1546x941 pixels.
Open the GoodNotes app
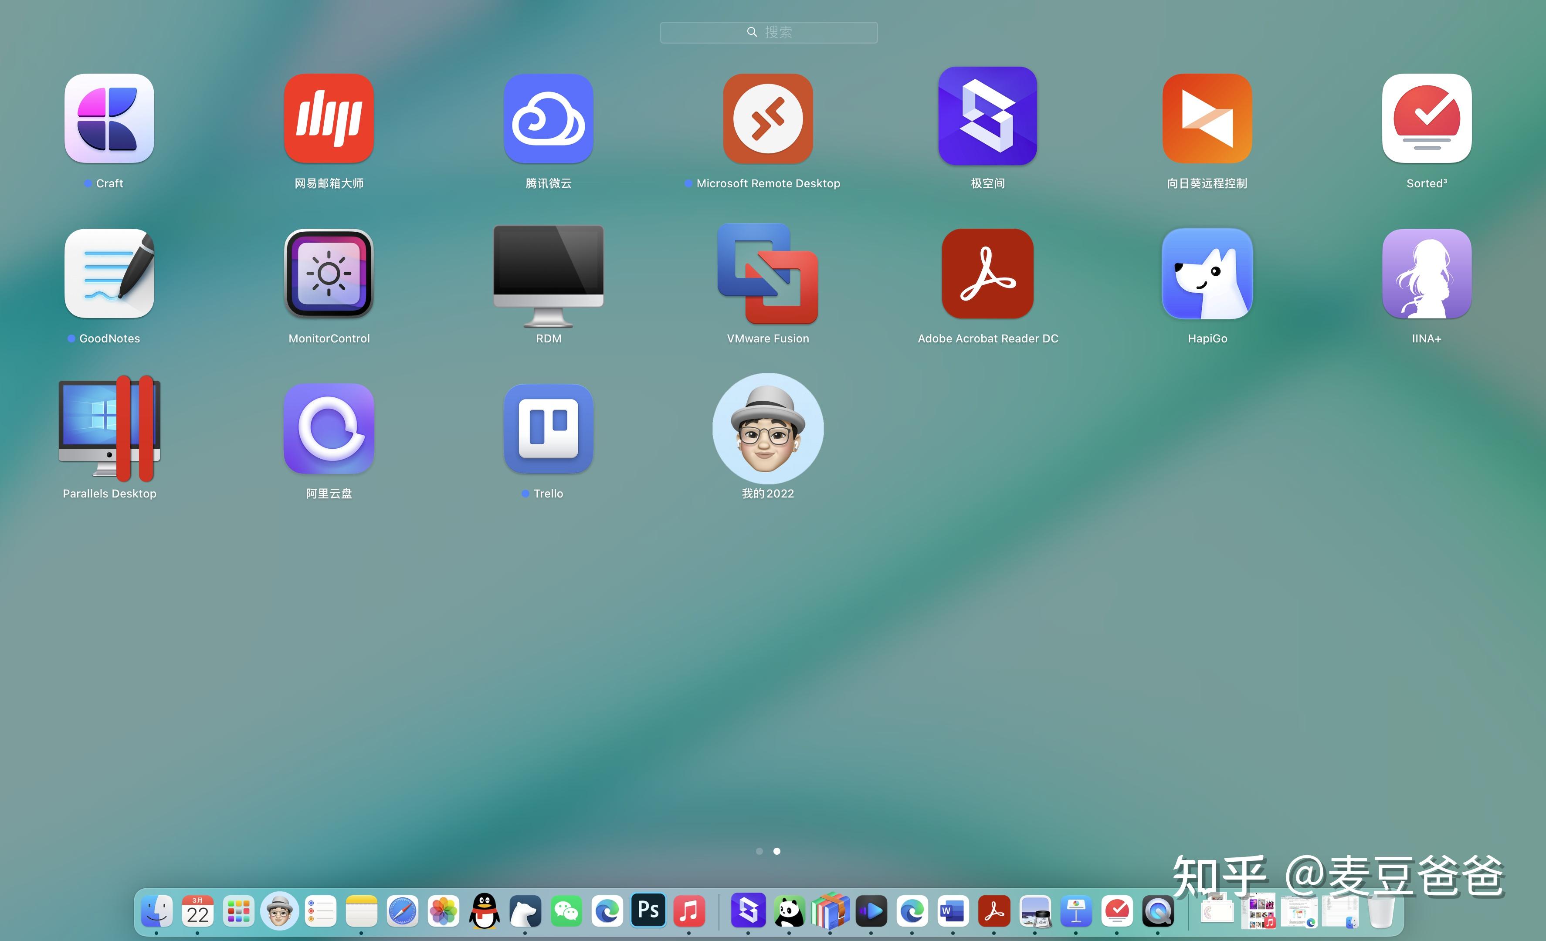coord(109,274)
